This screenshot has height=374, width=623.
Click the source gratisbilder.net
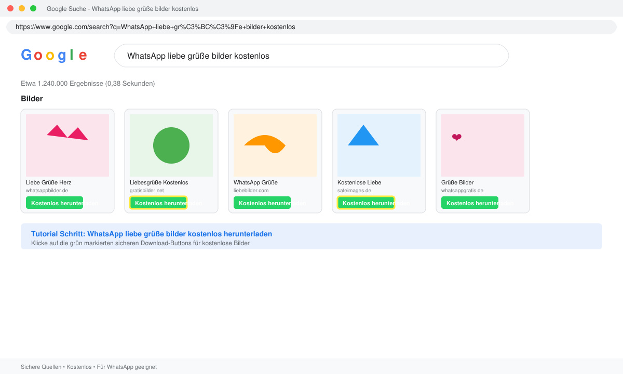tap(147, 191)
